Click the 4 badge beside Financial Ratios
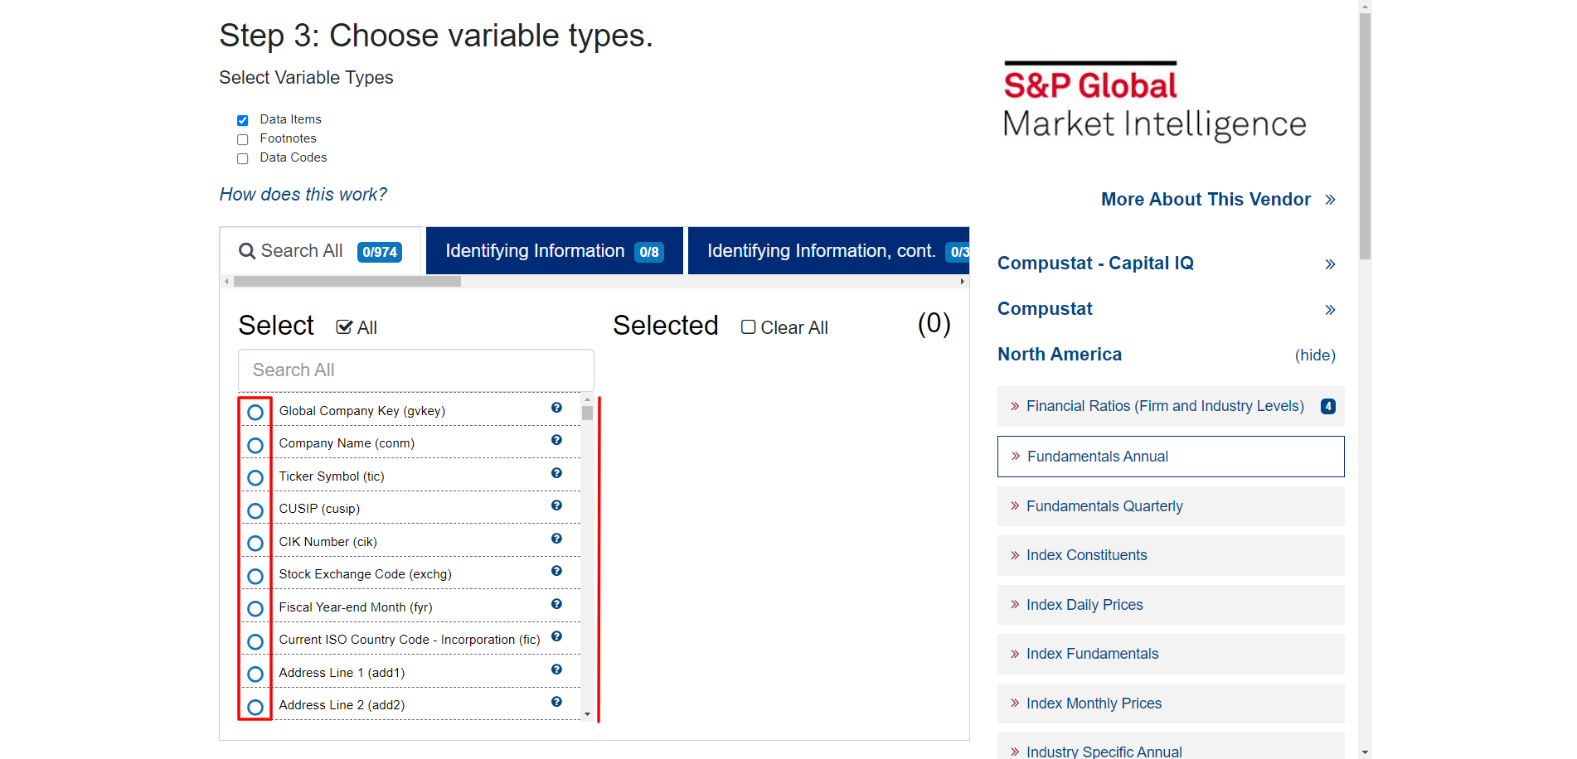Screen dimensions: 1577x759 [1328, 406]
